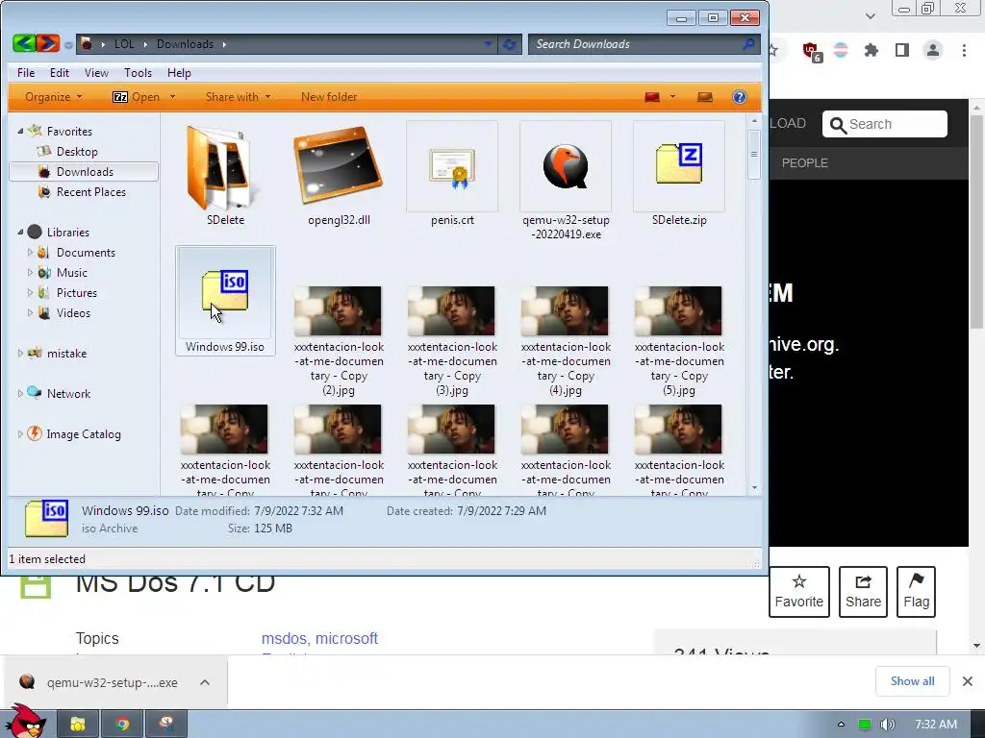This screenshot has width=985, height=738.
Task: Open the Edit menu
Action: (x=59, y=73)
